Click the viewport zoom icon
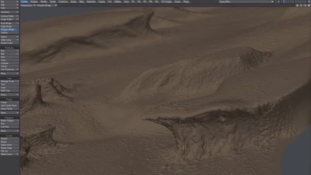Viewport: 311px width, 175px height. coord(305,5)
